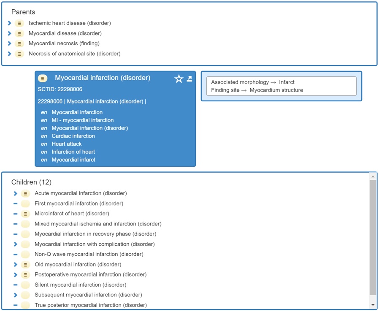Screen dimensions: 379x312
Task: Open Ischemic heart disease (disorder) concept
Action: point(70,23)
